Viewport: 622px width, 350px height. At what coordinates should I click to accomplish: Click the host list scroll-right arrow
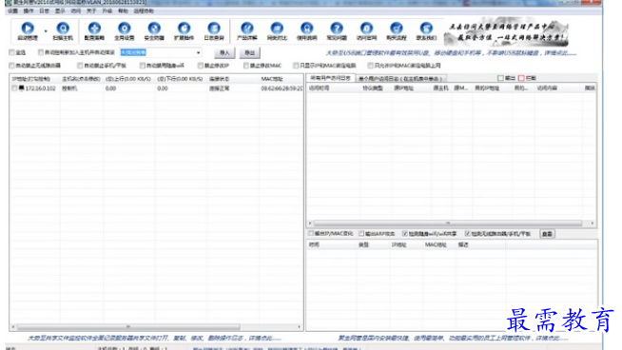[x=299, y=327]
